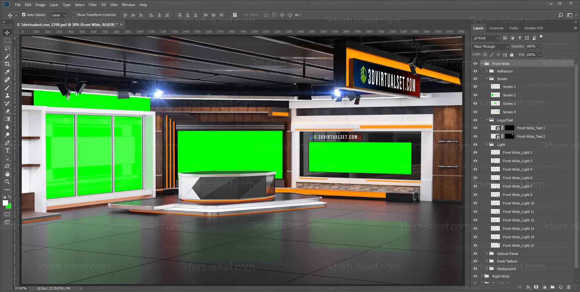The width and height of the screenshot is (580, 292).
Task: Select the Pen tool
Action: (x=7, y=143)
